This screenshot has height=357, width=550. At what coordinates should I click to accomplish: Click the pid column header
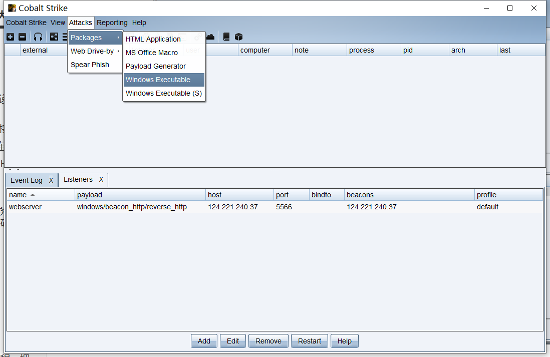tap(425, 50)
